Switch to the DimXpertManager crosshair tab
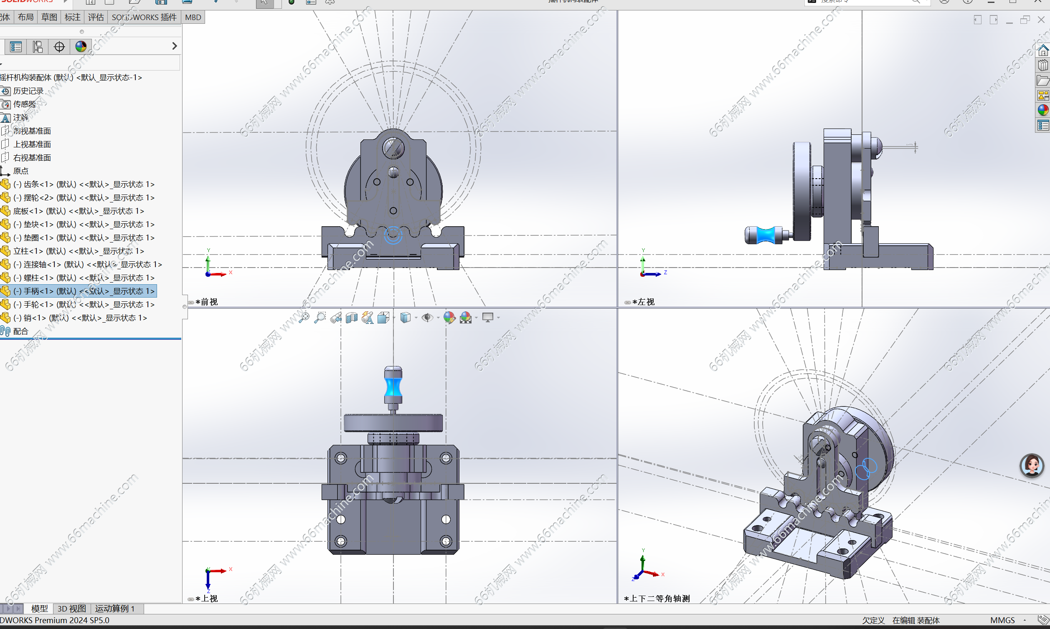 click(x=59, y=47)
